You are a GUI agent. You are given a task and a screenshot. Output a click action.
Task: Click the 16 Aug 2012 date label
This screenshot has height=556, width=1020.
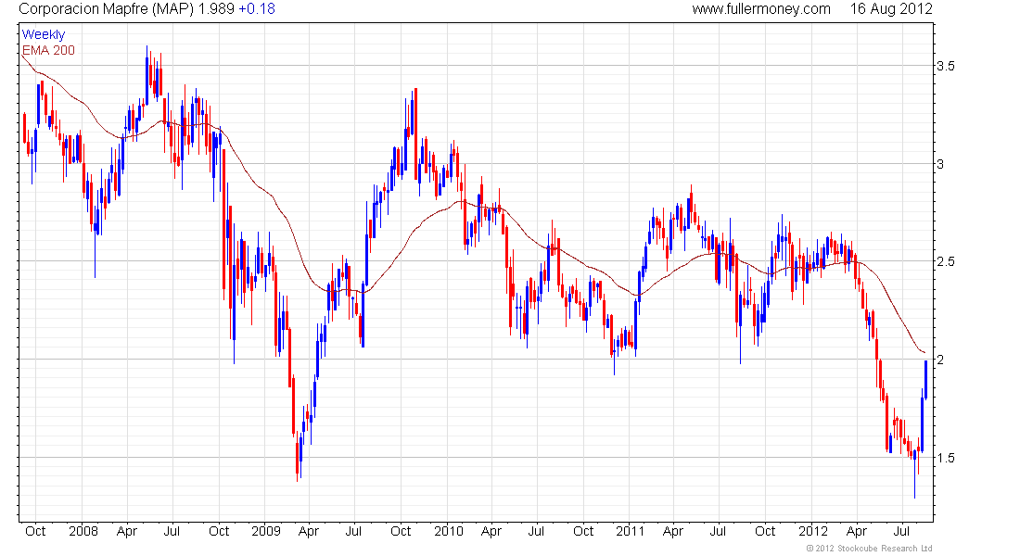pyautogui.click(x=891, y=9)
